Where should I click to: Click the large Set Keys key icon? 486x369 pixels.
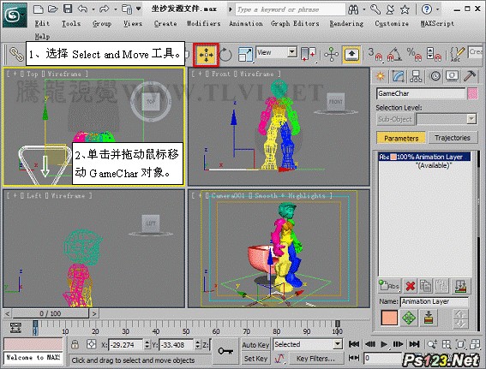point(225,351)
